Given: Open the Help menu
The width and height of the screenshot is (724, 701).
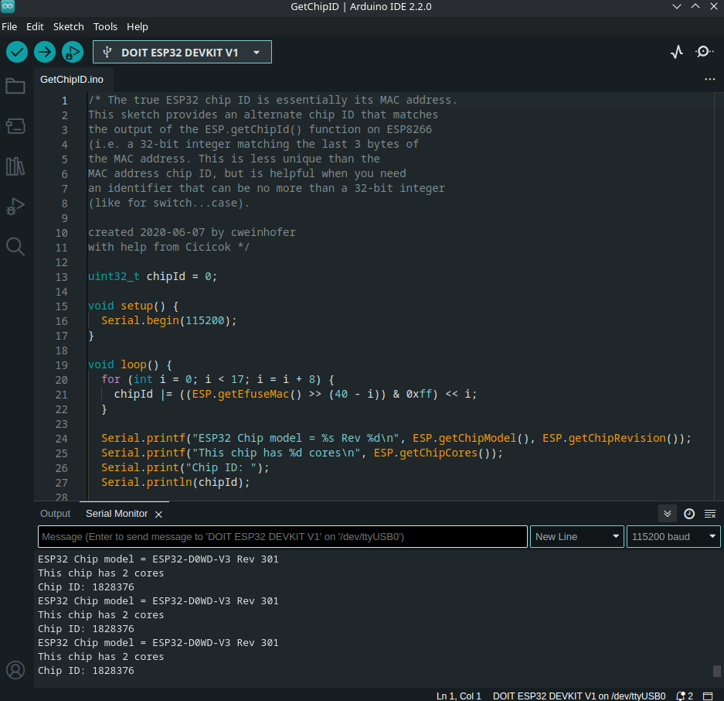Looking at the screenshot, I should [137, 27].
